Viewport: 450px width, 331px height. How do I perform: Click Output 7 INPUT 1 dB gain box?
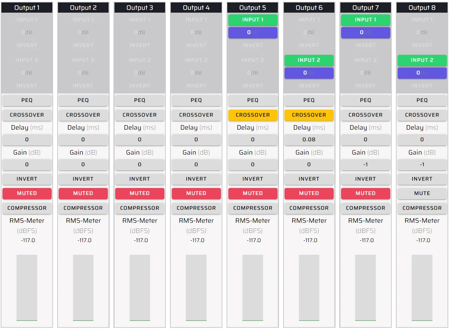(365, 33)
